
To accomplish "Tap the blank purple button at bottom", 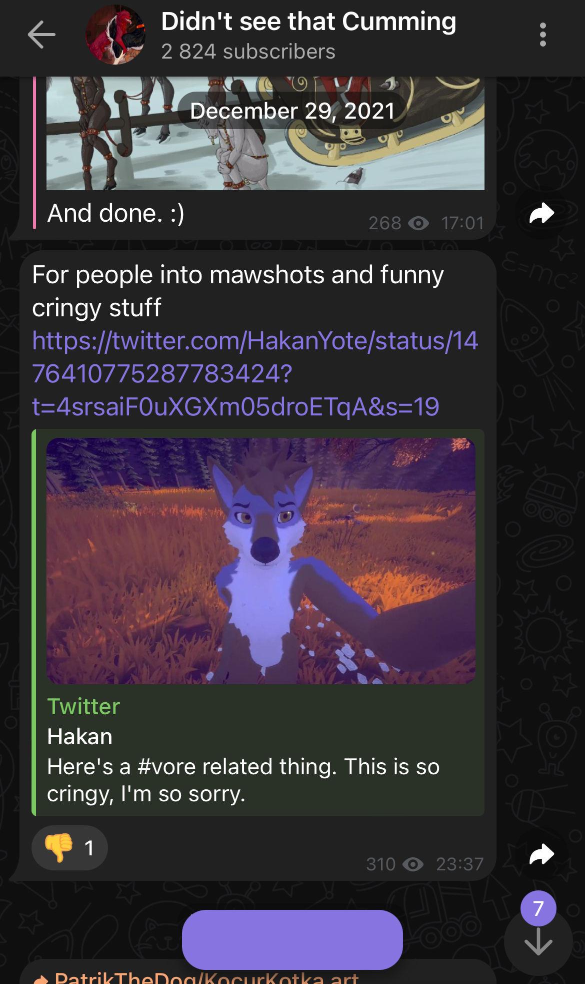I will click(x=292, y=939).
